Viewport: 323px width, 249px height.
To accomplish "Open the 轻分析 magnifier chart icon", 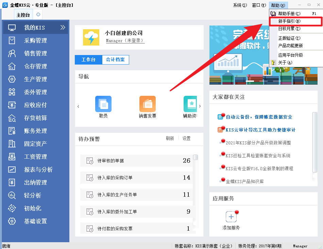I will 12,195.
